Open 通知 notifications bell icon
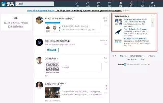 click(x=120, y=4)
